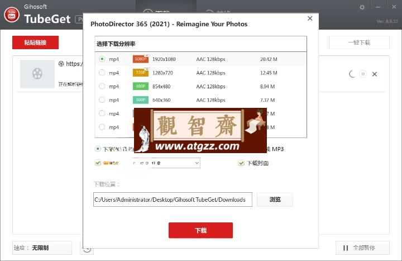Open settings gear in TubeGet title bar
402x261 pixels.
(362, 7)
